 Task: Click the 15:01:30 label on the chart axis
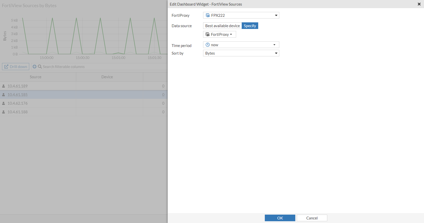(x=155, y=58)
